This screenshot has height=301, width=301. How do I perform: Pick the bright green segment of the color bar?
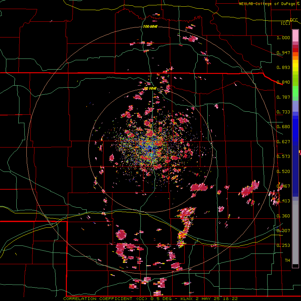[295, 91]
